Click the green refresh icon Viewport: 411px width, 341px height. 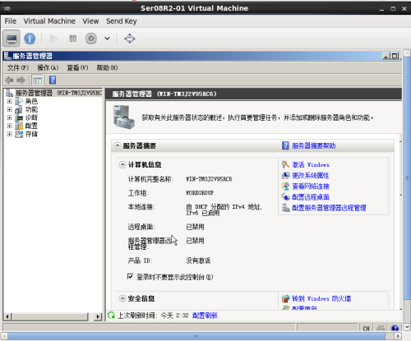tap(111, 316)
